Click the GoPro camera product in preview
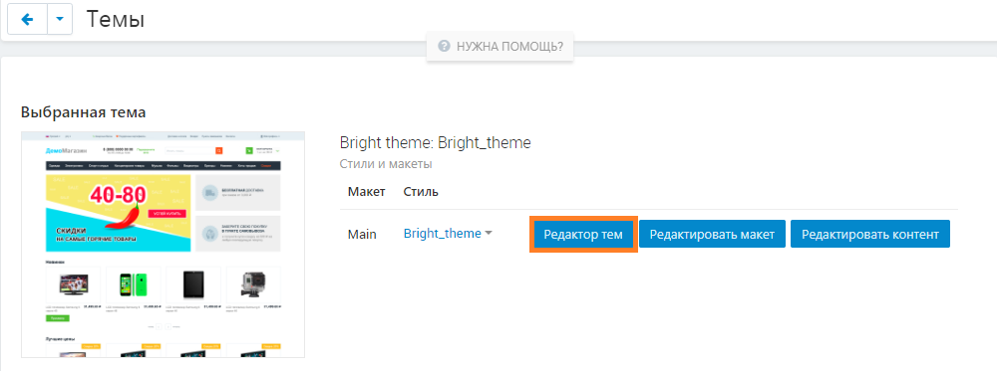The height and width of the screenshot is (371, 997). click(x=253, y=285)
